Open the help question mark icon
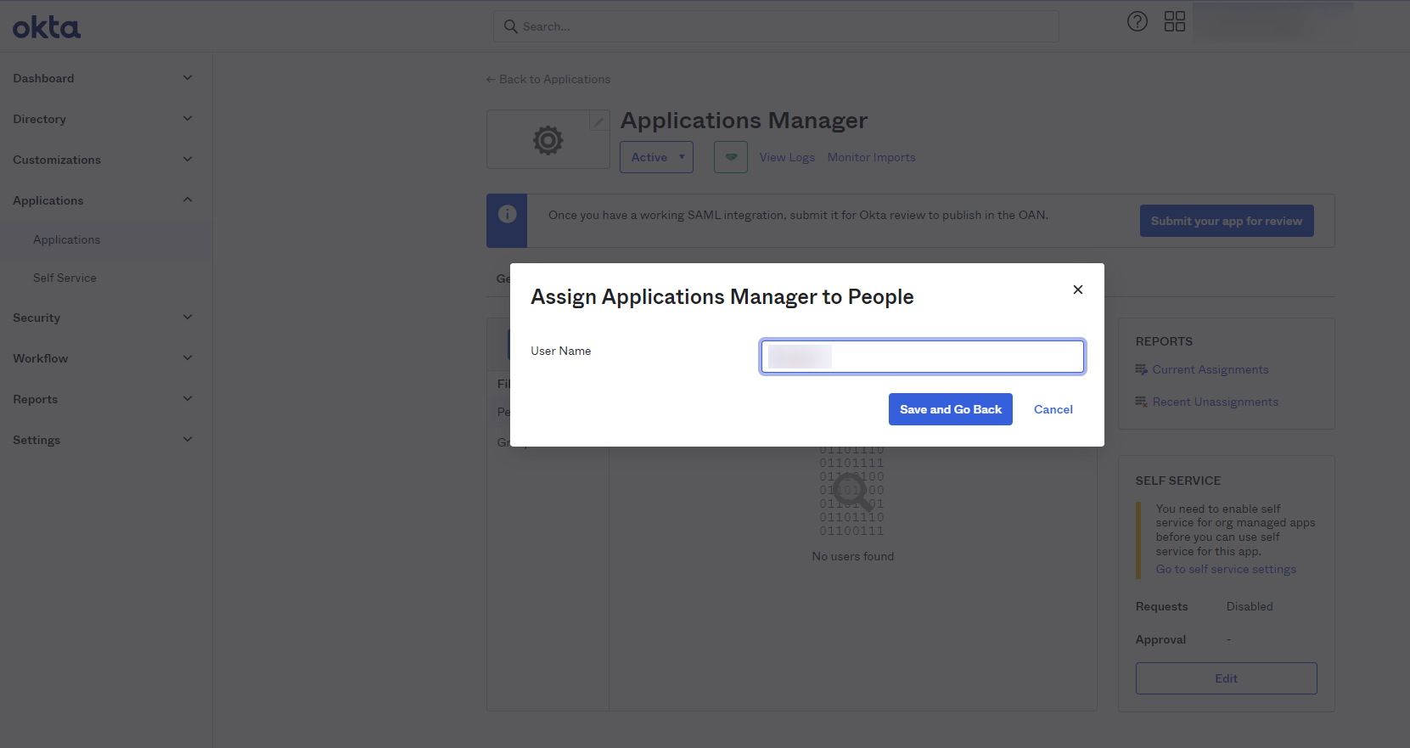1410x748 pixels. (x=1137, y=22)
